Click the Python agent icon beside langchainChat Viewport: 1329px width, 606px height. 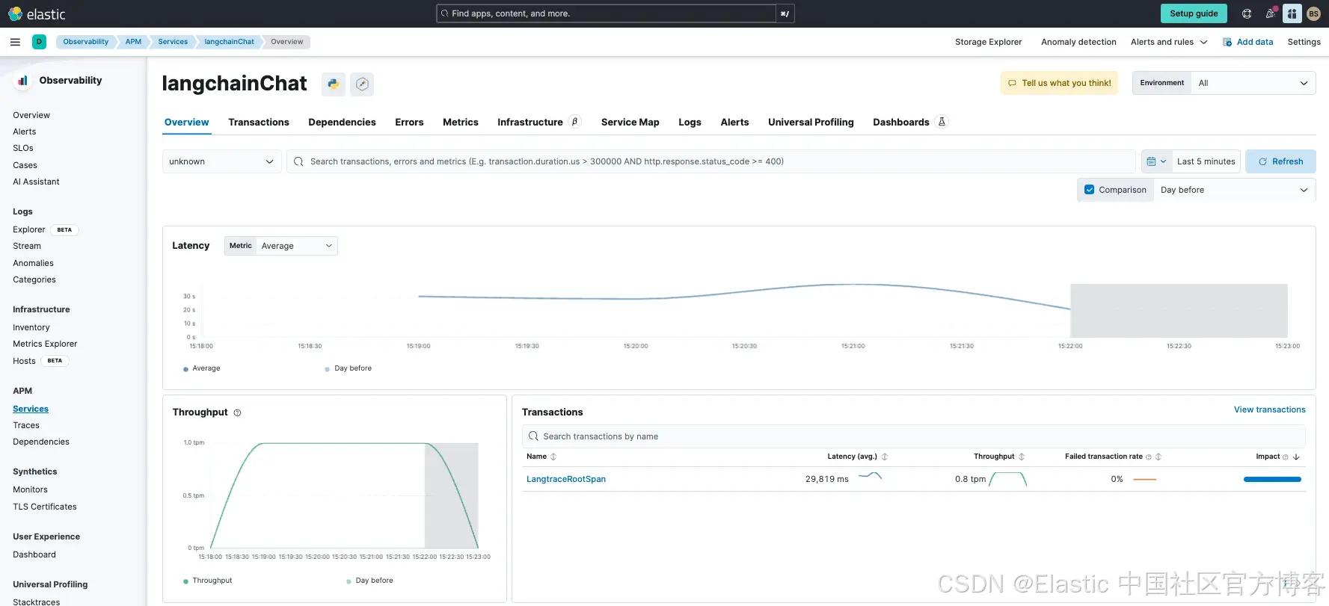(334, 84)
